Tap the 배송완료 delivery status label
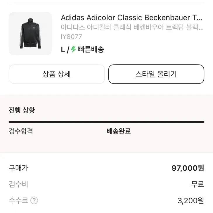The image size is (213, 213). pyautogui.click(x=119, y=131)
